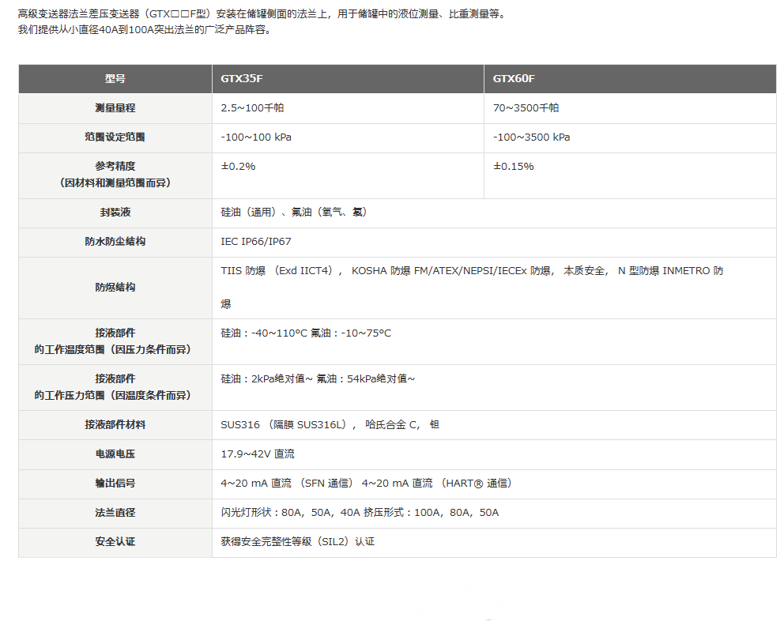
Task: Click the 参考精度 row label
Action: (x=115, y=175)
